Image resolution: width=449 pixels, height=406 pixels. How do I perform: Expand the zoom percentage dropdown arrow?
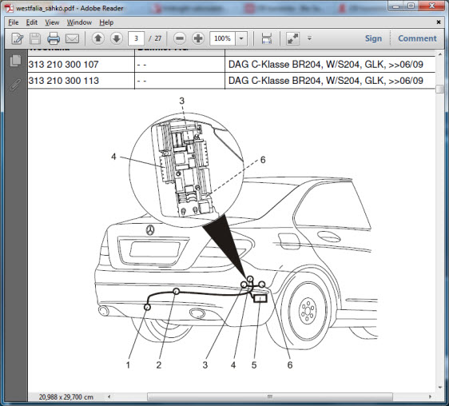tap(241, 38)
